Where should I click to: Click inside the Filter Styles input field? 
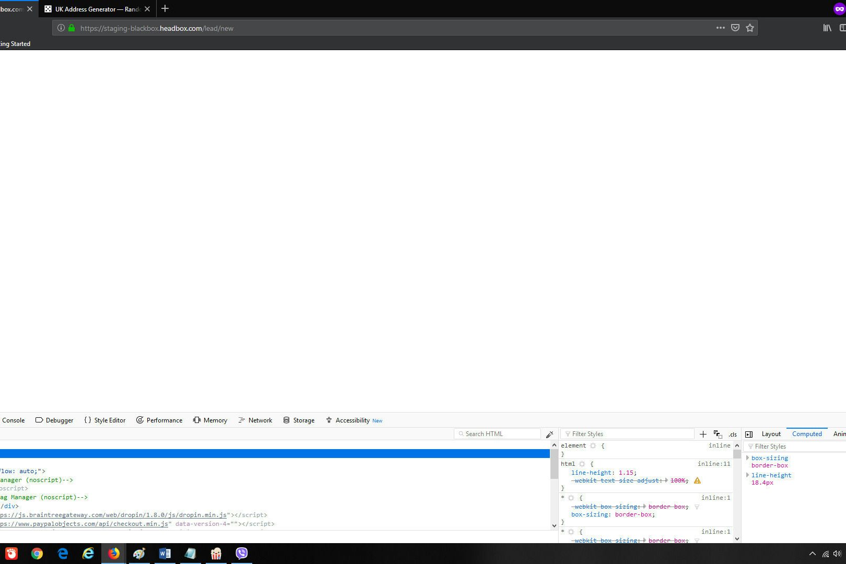pos(627,433)
